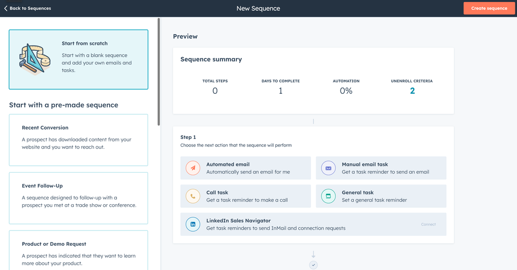This screenshot has height=270, width=517.
Task: Click the back arrow chevron icon
Action: pyautogui.click(x=6, y=8)
